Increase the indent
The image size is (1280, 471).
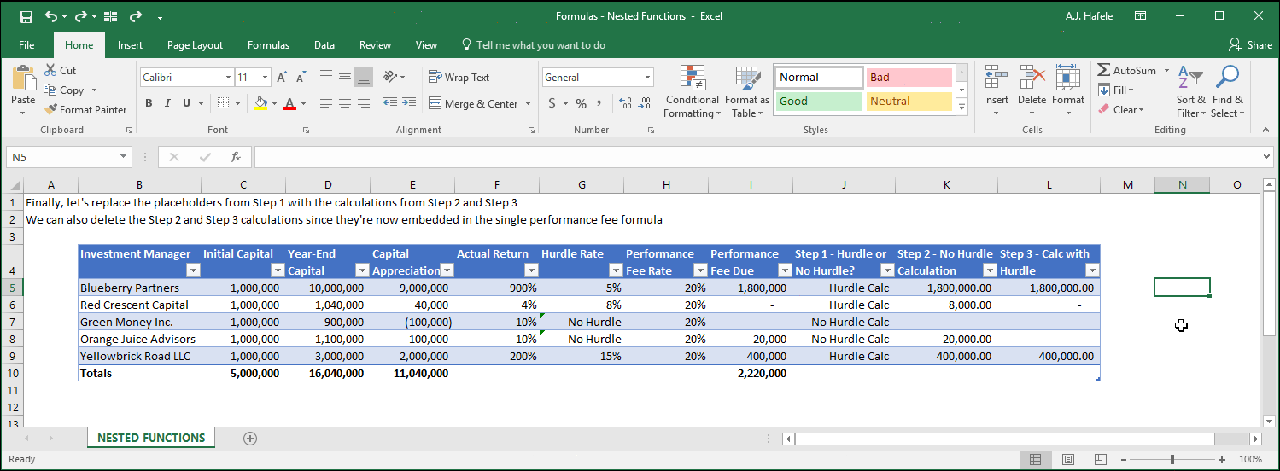[408, 103]
